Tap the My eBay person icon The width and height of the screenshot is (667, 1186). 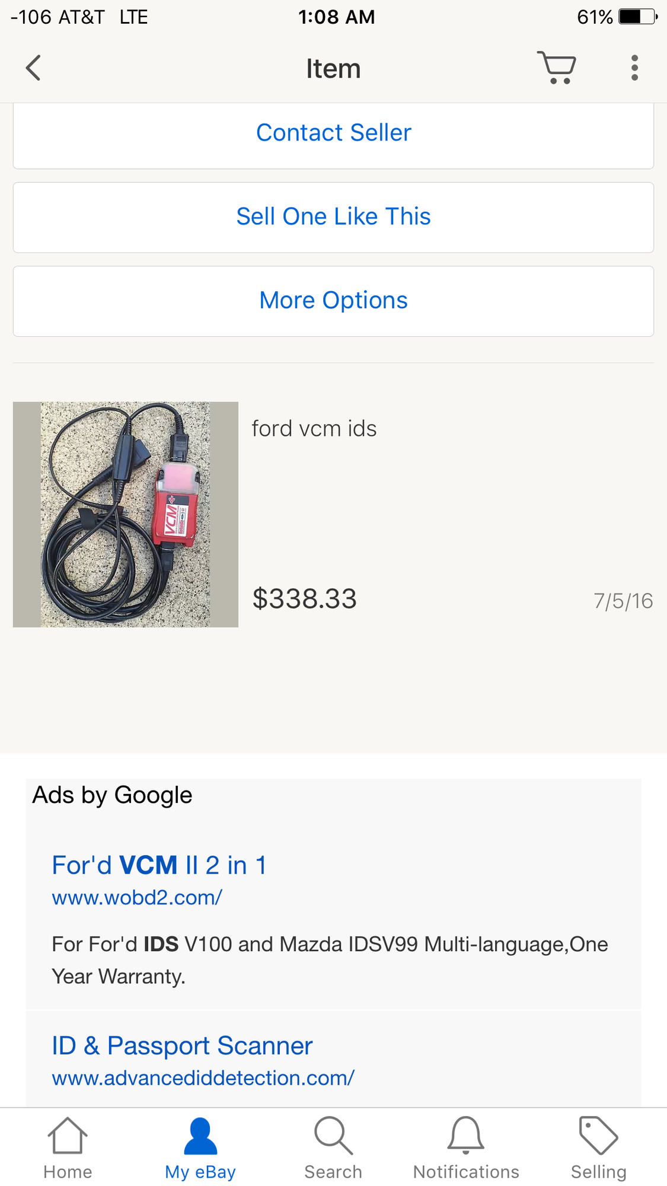[200, 1136]
